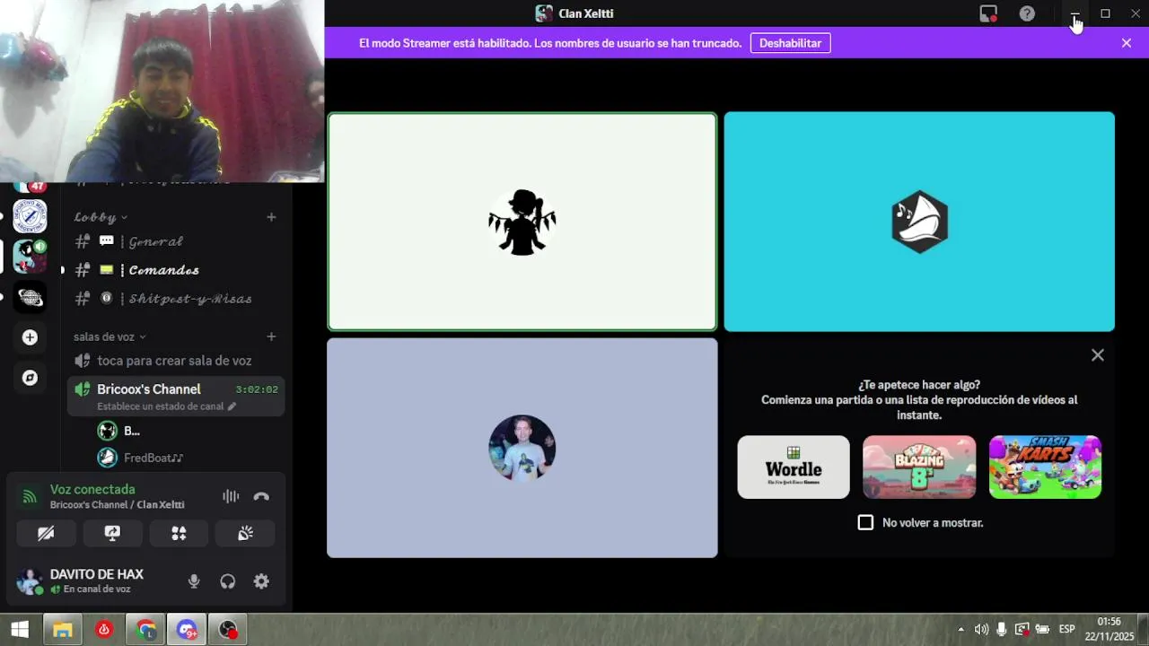Open the activities launcher icon
Viewport: 1149px width, 646px height.
coord(179,533)
